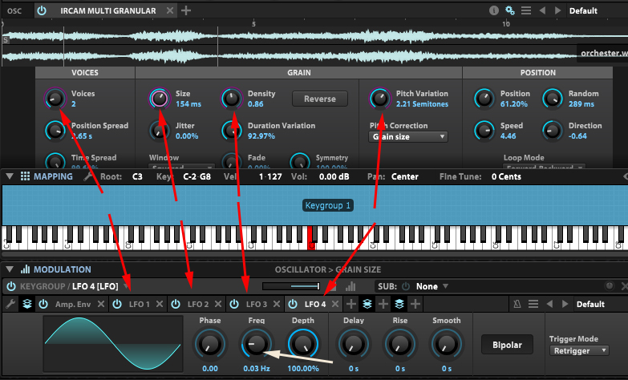Click the Jitter knob
This screenshot has width=628, height=380.
pyautogui.click(x=160, y=130)
